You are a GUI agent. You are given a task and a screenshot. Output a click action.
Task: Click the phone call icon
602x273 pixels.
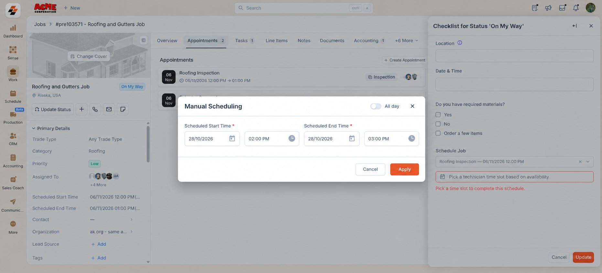pos(95,109)
